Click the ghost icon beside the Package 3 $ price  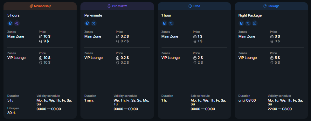pos(272,37)
